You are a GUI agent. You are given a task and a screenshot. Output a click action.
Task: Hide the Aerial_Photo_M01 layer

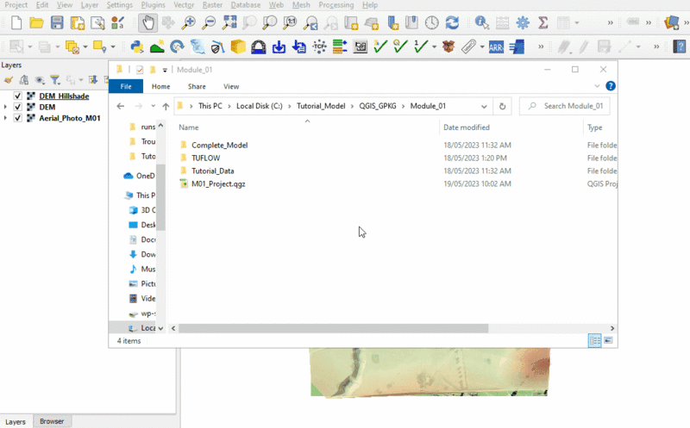point(18,118)
